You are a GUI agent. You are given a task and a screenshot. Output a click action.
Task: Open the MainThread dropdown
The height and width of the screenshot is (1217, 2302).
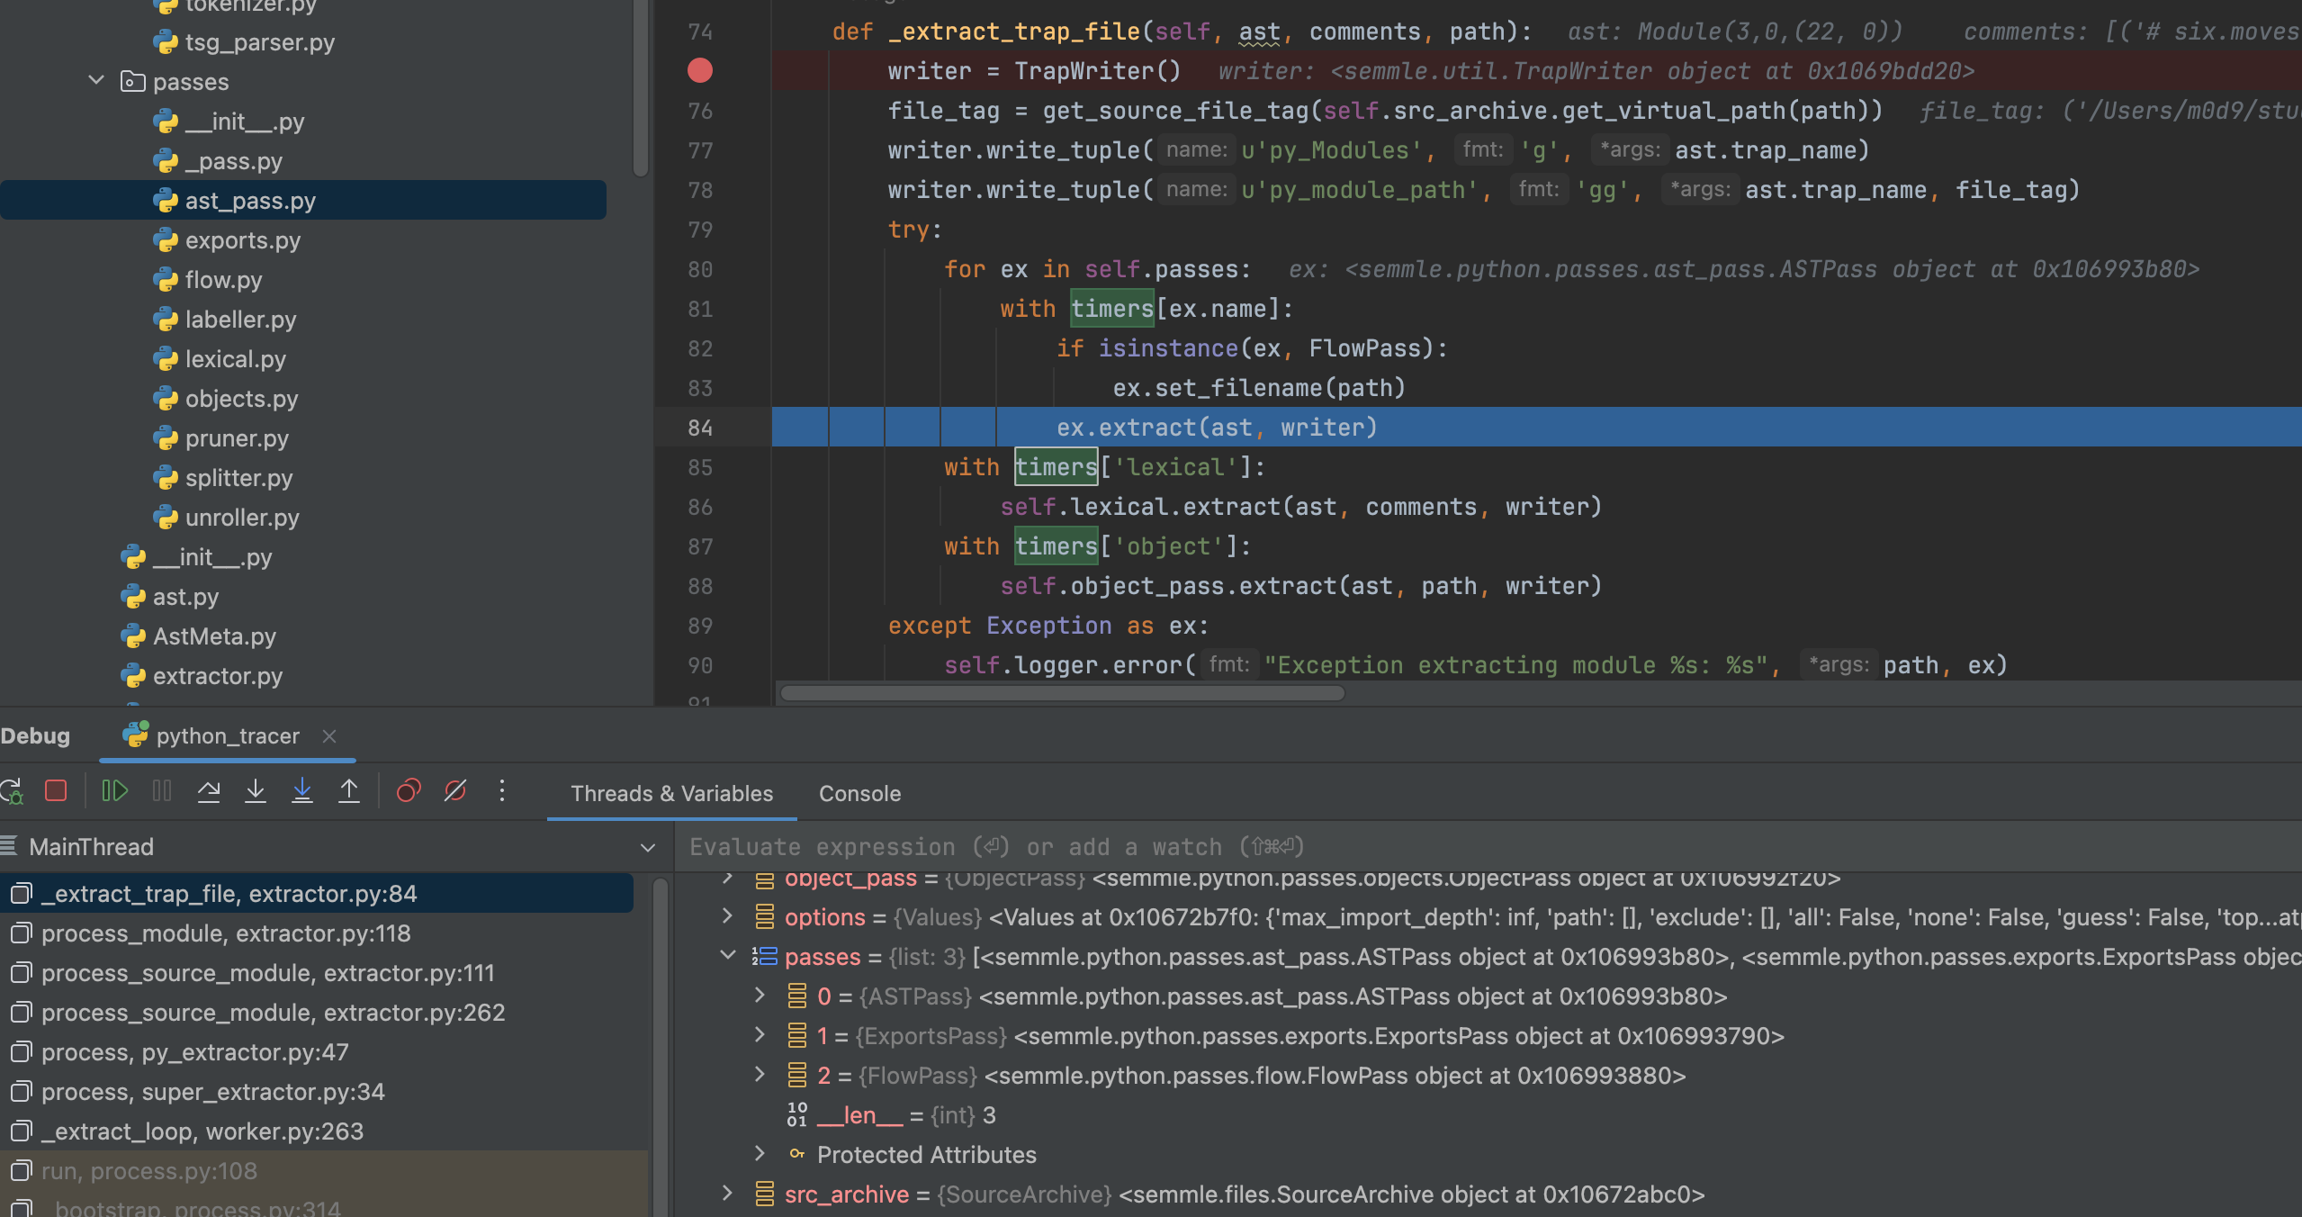click(x=648, y=847)
